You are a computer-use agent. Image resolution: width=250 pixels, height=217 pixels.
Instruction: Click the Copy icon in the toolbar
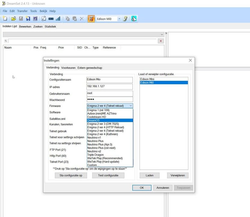(x=67, y=18)
